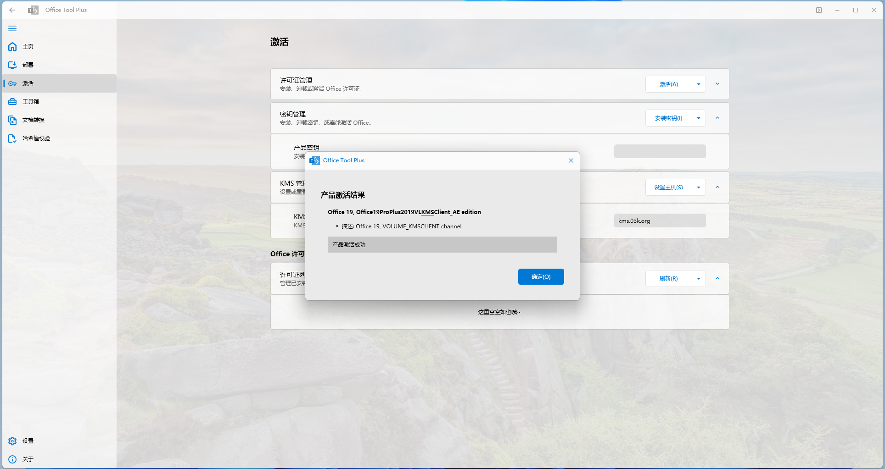
Task: Click the document conversion icon 文档转换
Action: pos(12,120)
